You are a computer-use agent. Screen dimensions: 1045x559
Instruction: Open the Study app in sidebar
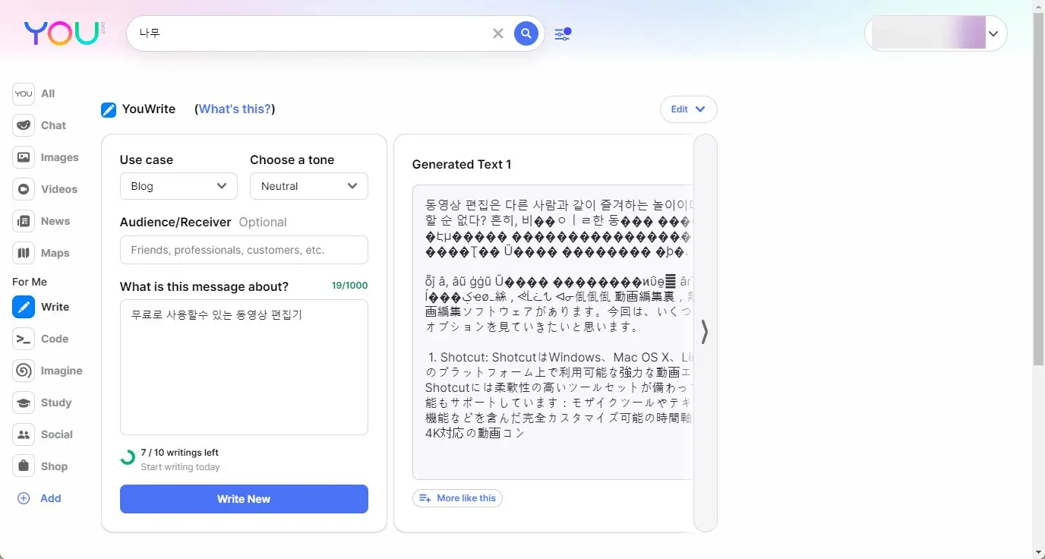(x=43, y=403)
